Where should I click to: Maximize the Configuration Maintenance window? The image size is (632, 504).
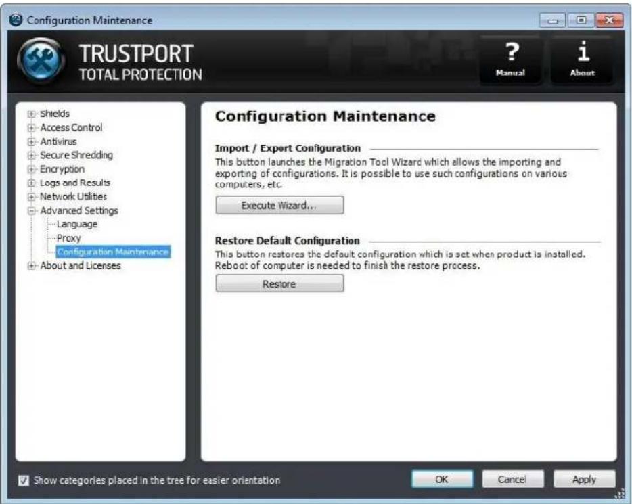pyautogui.click(x=581, y=20)
